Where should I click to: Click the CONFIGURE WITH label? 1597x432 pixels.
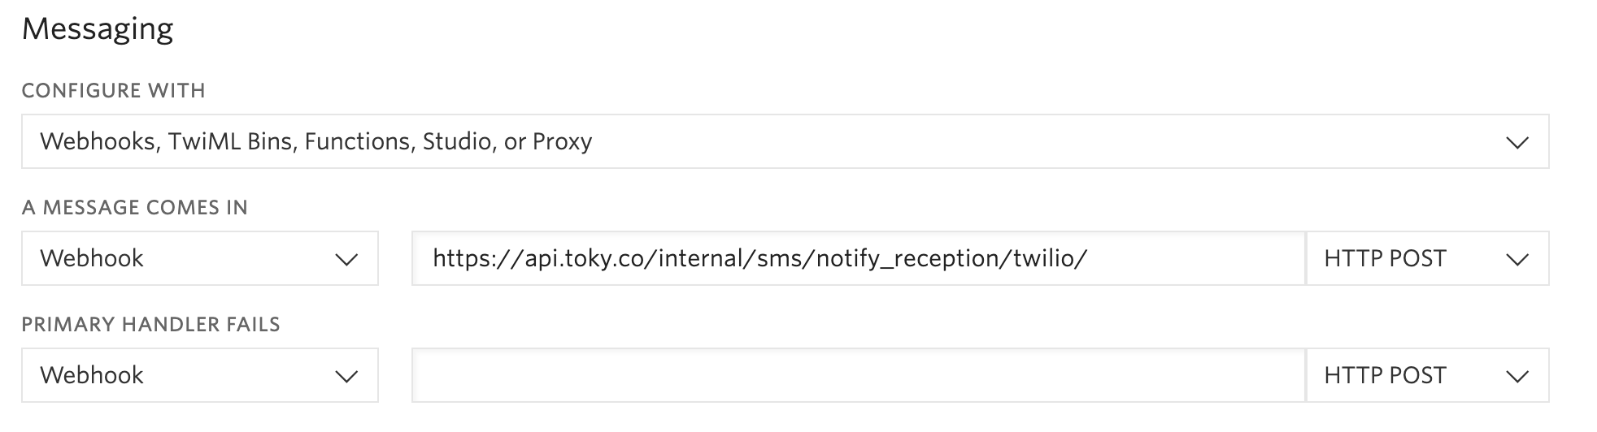(x=113, y=90)
